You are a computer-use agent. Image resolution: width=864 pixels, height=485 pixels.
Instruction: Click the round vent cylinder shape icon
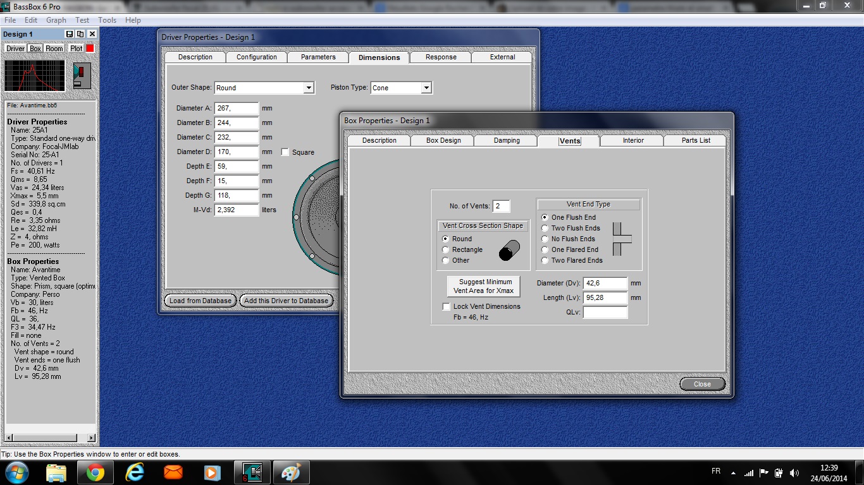point(509,251)
